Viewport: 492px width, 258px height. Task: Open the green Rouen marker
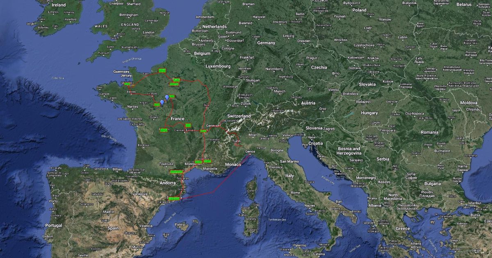tap(162, 70)
